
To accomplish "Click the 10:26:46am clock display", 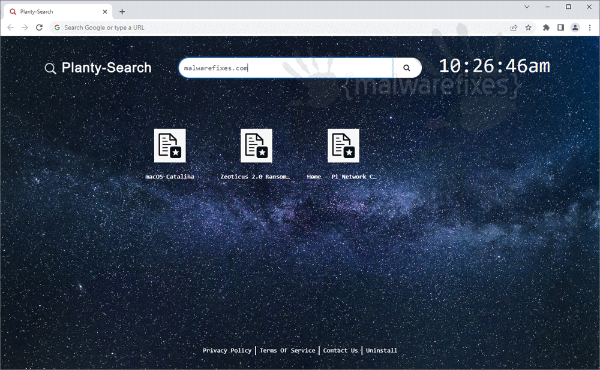I will pos(494,66).
